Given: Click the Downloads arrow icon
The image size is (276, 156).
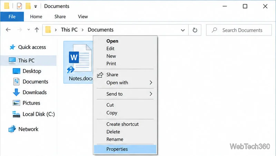Looking at the screenshot, I should coord(16,92).
